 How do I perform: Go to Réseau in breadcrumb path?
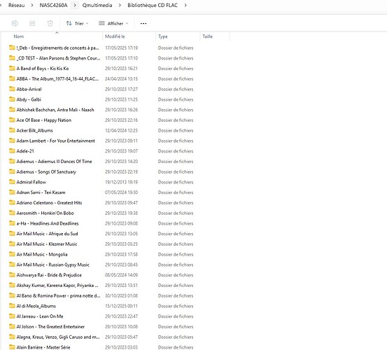[17, 5]
